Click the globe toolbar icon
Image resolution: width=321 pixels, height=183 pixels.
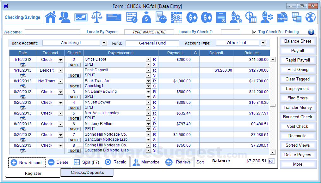310,17
